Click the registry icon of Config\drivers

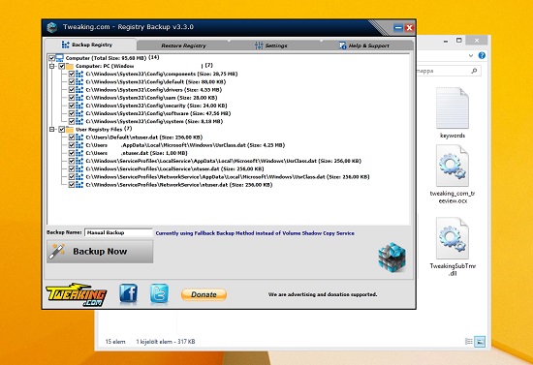tap(79, 90)
